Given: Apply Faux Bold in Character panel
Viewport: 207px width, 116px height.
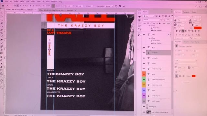Looking at the screenshot, I should (x=177, y=31).
